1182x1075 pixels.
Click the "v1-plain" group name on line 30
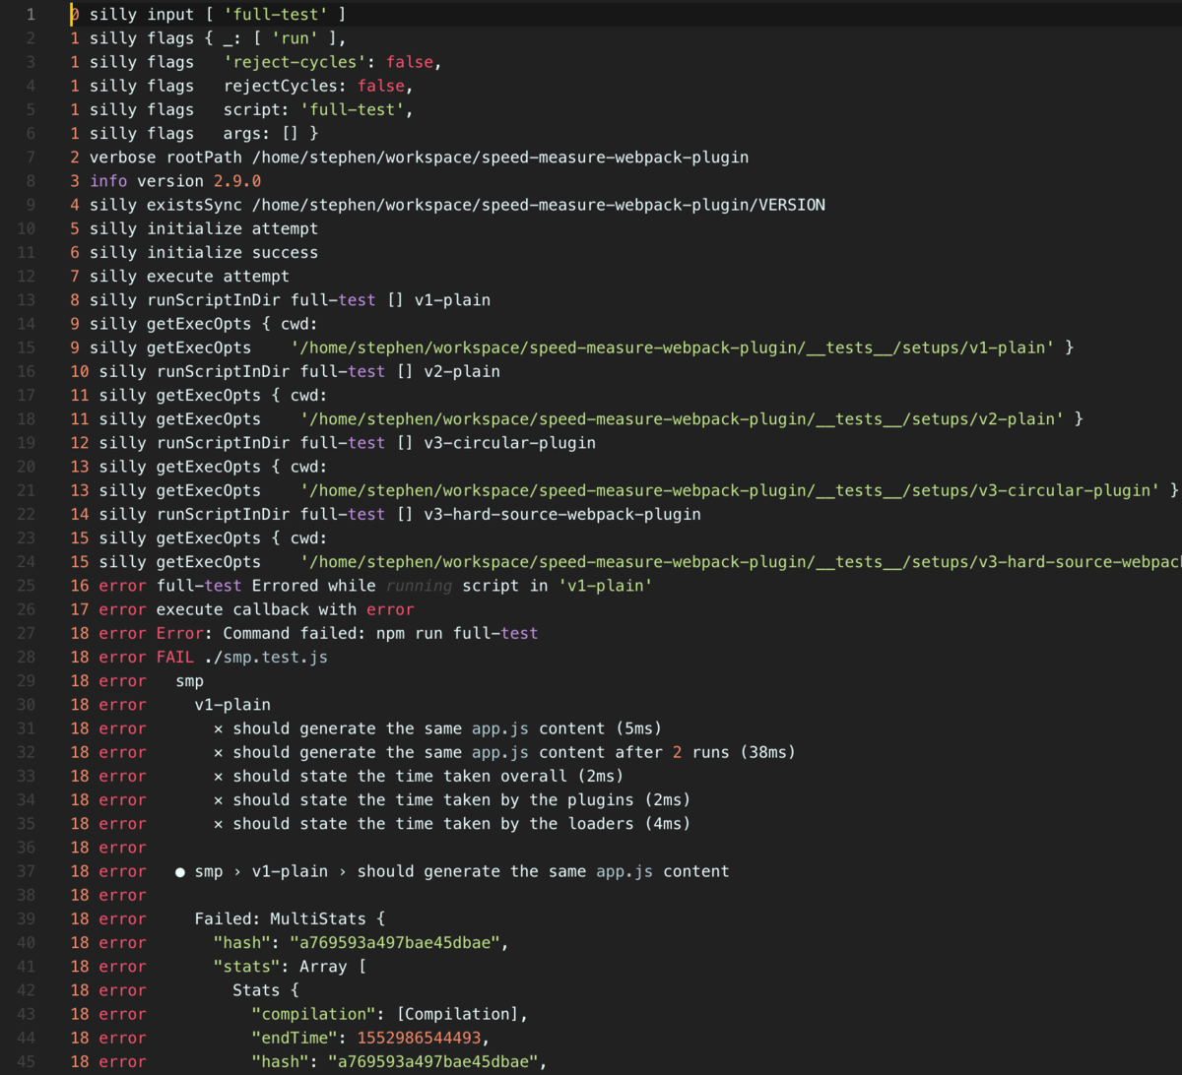point(231,705)
